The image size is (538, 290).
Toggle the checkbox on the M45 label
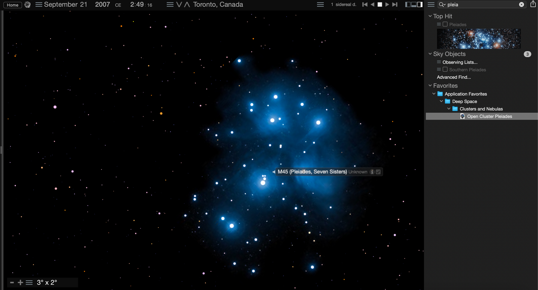click(x=378, y=172)
